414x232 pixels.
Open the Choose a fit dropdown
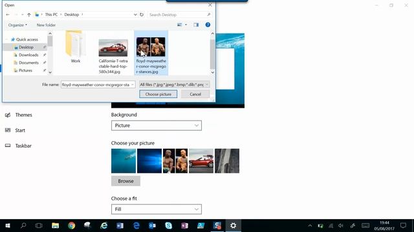pyautogui.click(x=157, y=209)
